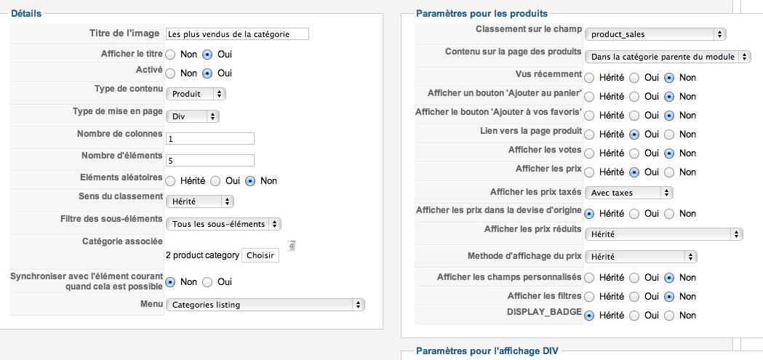Select Oui for Vus récemment
This screenshot has width=763, height=360.
click(x=634, y=77)
